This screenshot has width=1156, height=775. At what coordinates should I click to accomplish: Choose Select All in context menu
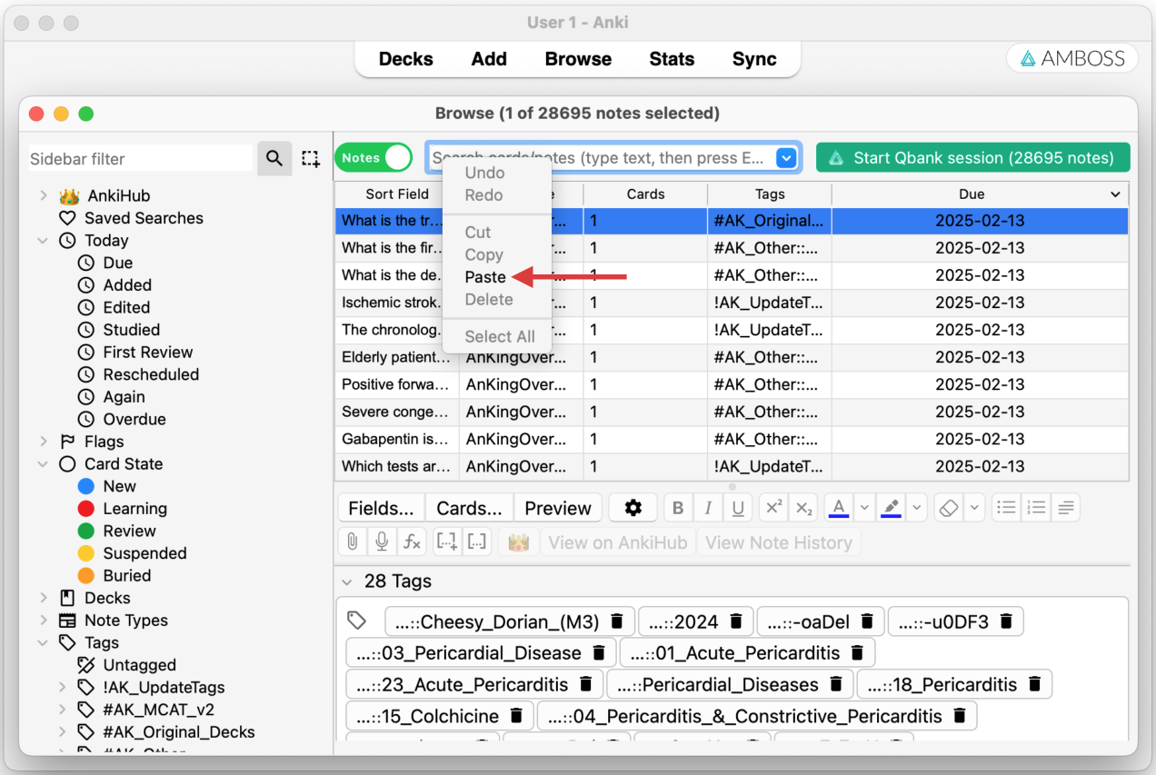(500, 336)
